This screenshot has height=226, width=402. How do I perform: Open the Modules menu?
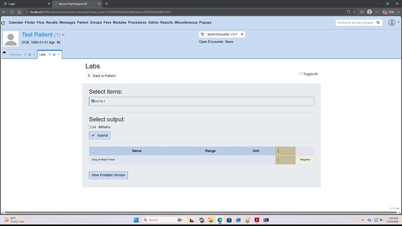[x=120, y=23]
